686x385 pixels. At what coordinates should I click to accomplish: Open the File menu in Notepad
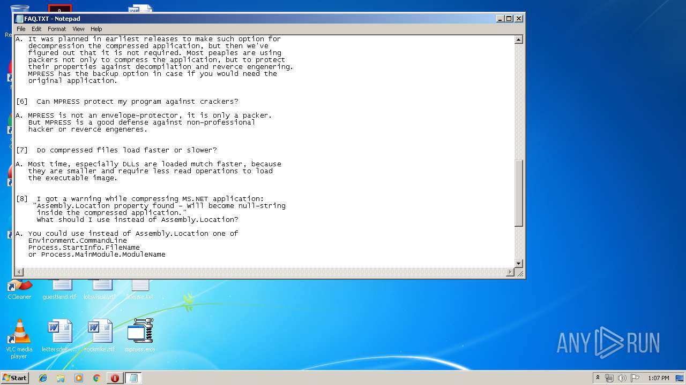click(x=21, y=29)
